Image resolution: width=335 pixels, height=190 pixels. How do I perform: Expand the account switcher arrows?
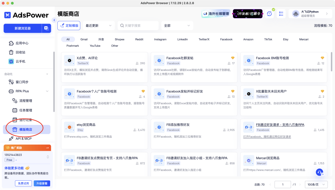(48, 157)
